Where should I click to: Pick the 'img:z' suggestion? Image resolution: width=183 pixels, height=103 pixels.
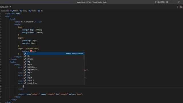pyautogui.click(x=54, y=72)
